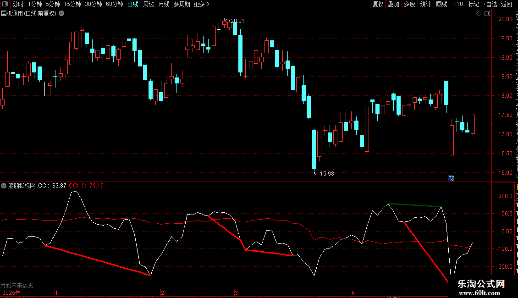The image size is (518, 298).
Task: Select the 日线 daily tab
Action: click(133, 4)
